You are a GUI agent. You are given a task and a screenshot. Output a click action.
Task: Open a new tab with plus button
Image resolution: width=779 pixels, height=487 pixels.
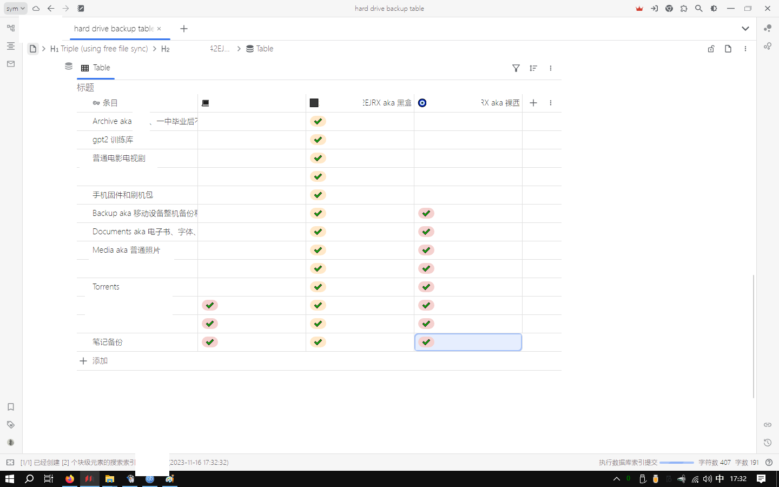click(184, 29)
